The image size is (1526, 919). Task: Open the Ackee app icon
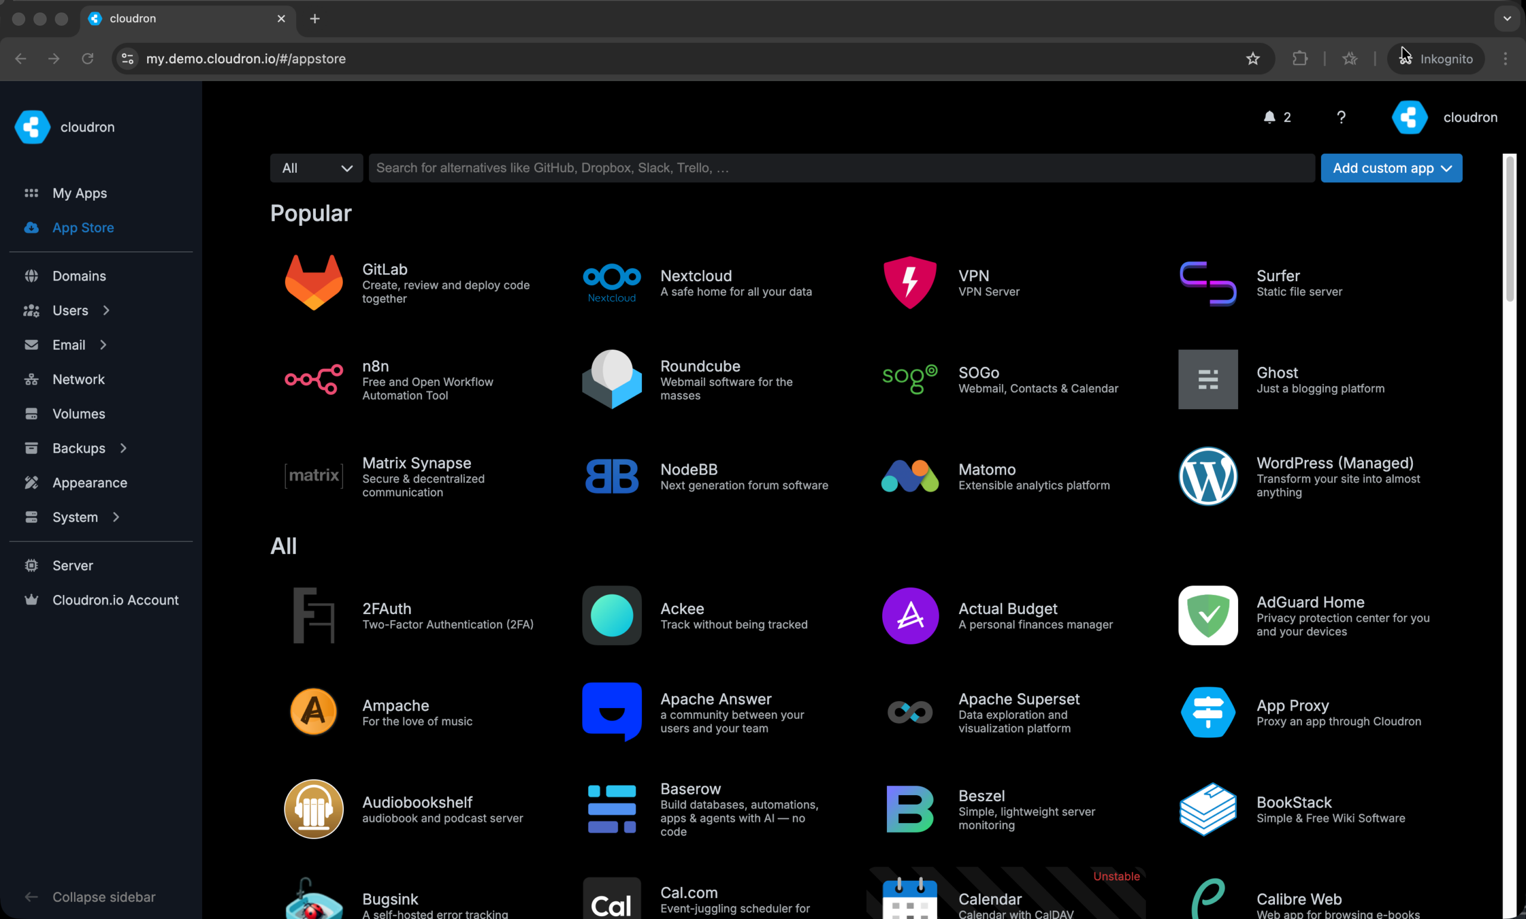[611, 615]
